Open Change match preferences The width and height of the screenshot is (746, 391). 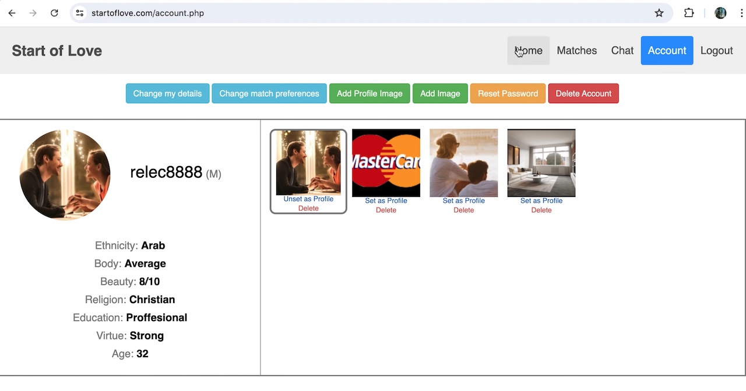pyautogui.click(x=269, y=93)
